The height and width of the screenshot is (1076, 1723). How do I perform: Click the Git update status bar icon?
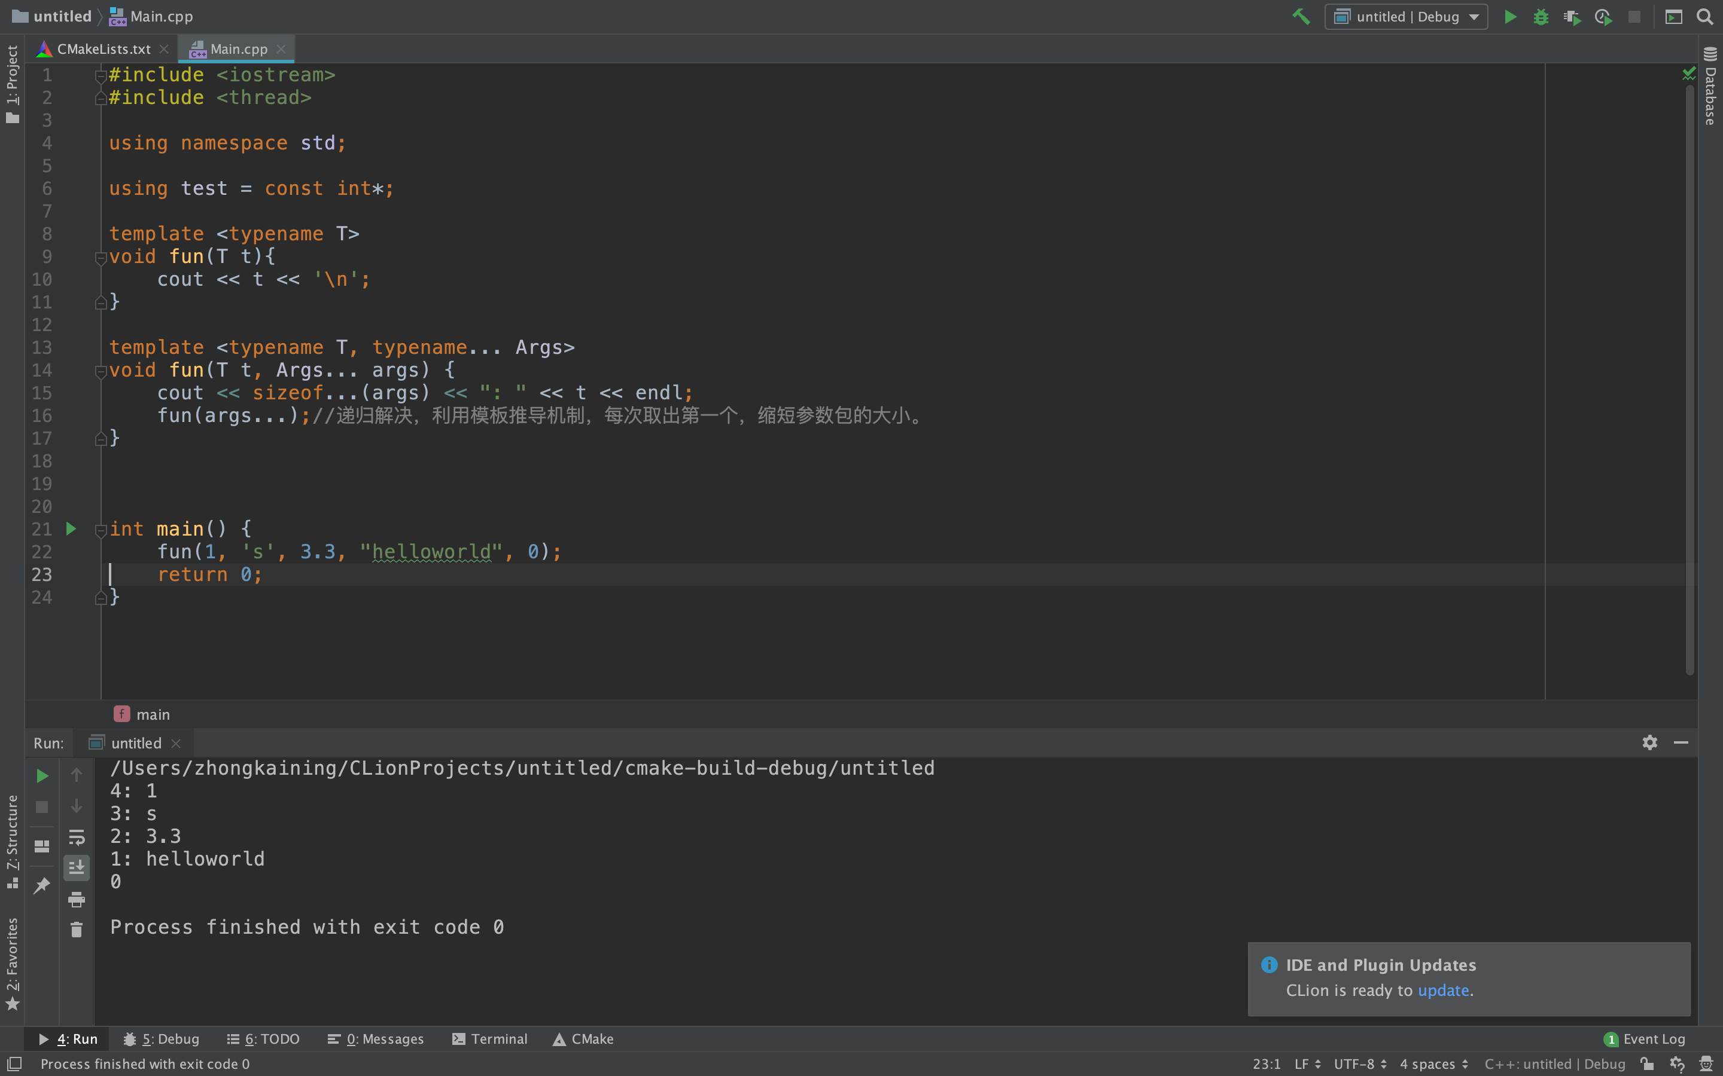click(x=1677, y=1064)
